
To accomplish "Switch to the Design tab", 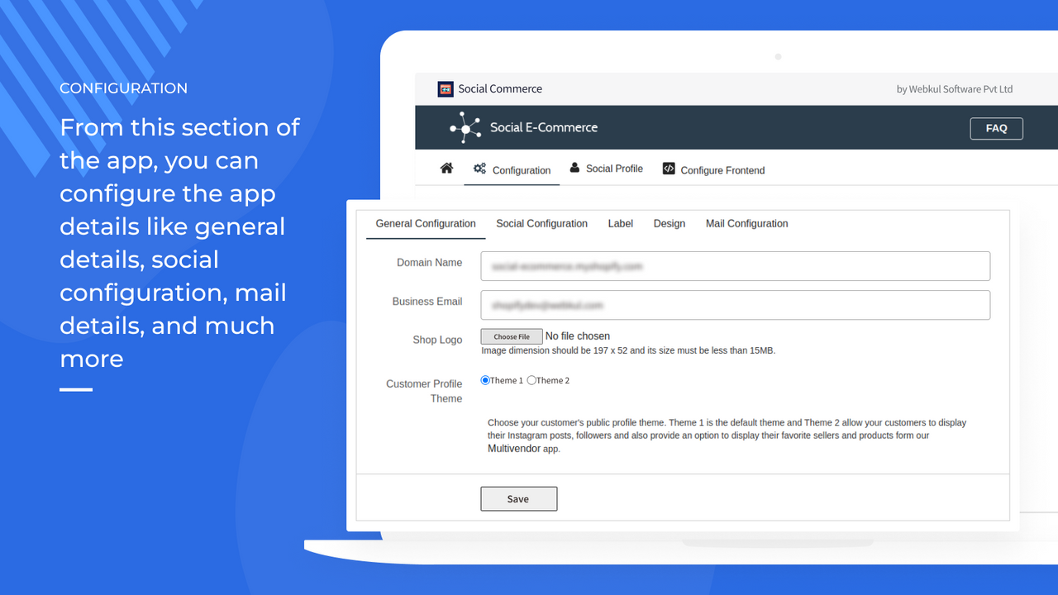I will pos(670,224).
